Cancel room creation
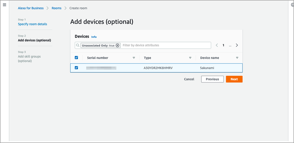This screenshot has width=294, height=143. [189, 79]
